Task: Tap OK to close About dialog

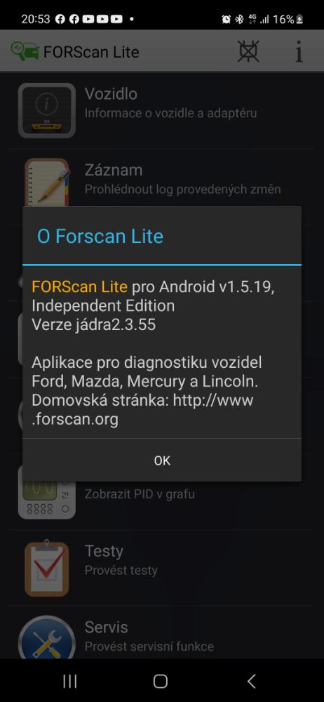Action: click(x=161, y=461)
